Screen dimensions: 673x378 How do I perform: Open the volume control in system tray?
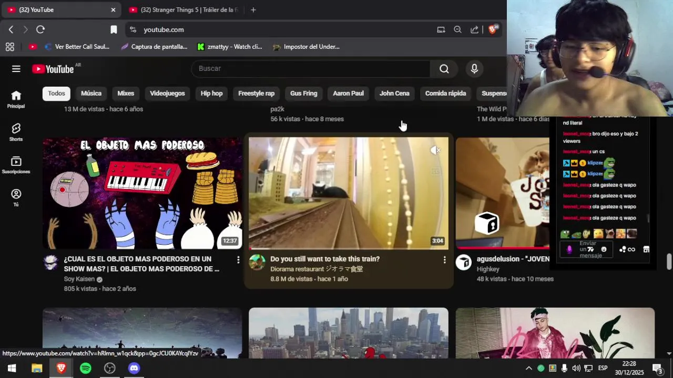tap(576, 368)
